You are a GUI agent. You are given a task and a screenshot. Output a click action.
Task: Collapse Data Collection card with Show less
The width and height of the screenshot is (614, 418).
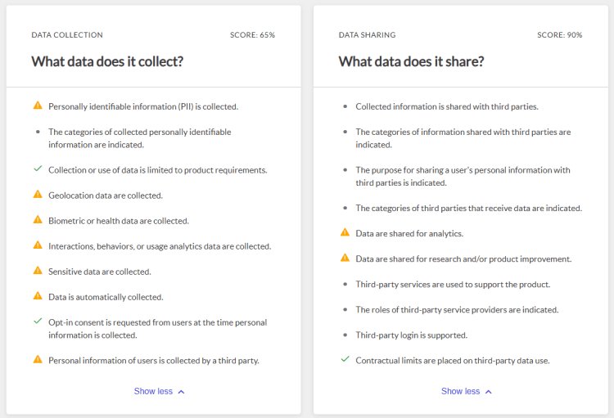click(153, 391)
